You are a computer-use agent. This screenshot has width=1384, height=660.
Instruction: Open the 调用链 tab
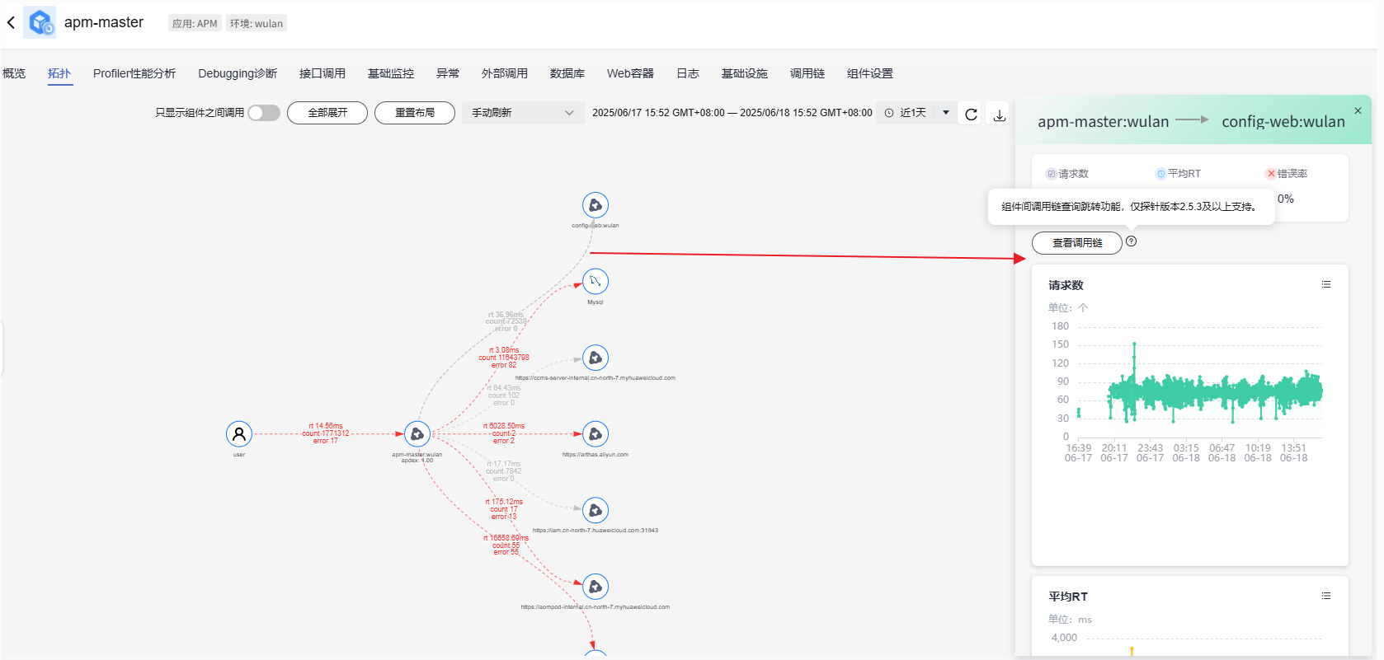807,73
